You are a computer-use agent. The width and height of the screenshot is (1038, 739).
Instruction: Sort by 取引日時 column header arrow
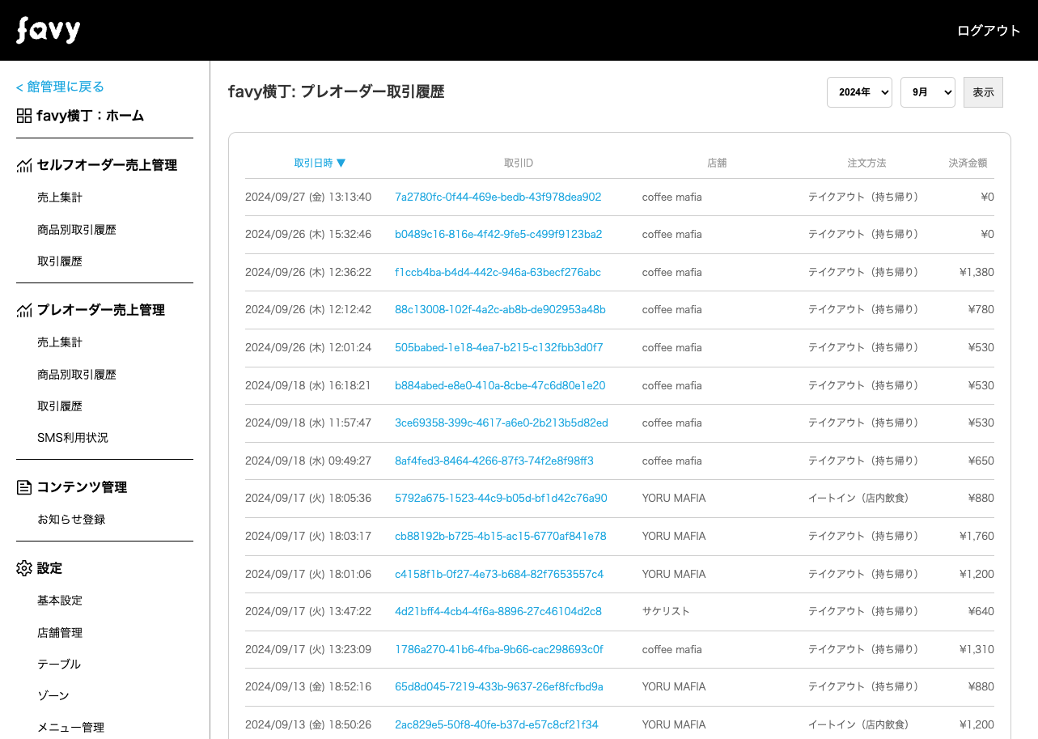click(x=341, y=163)
